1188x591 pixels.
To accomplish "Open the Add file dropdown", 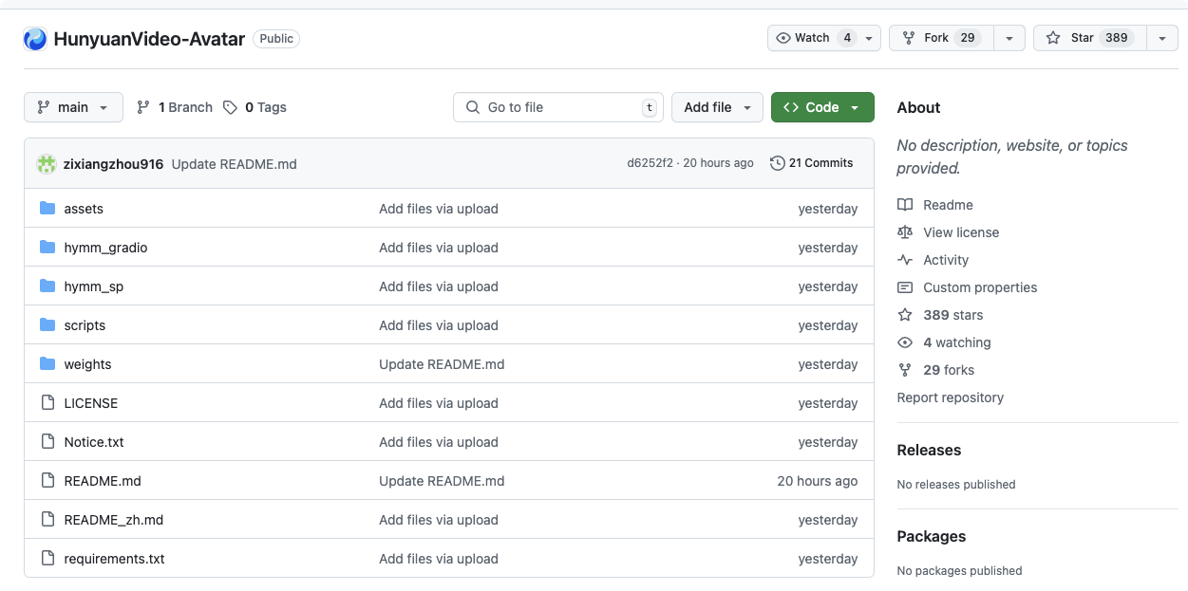I will [x=717, y=107].
